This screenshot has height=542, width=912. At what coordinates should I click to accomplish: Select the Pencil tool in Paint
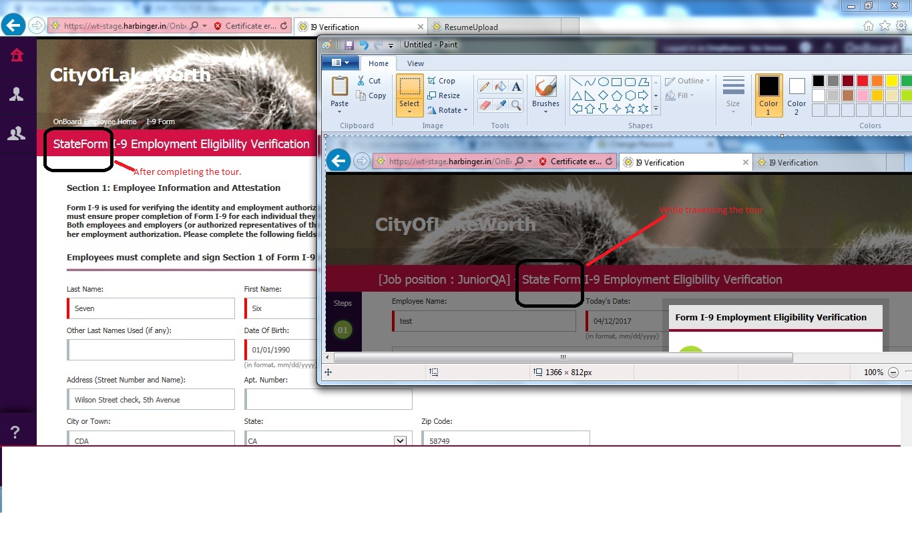pyautogui.click(x=485, y=87)
